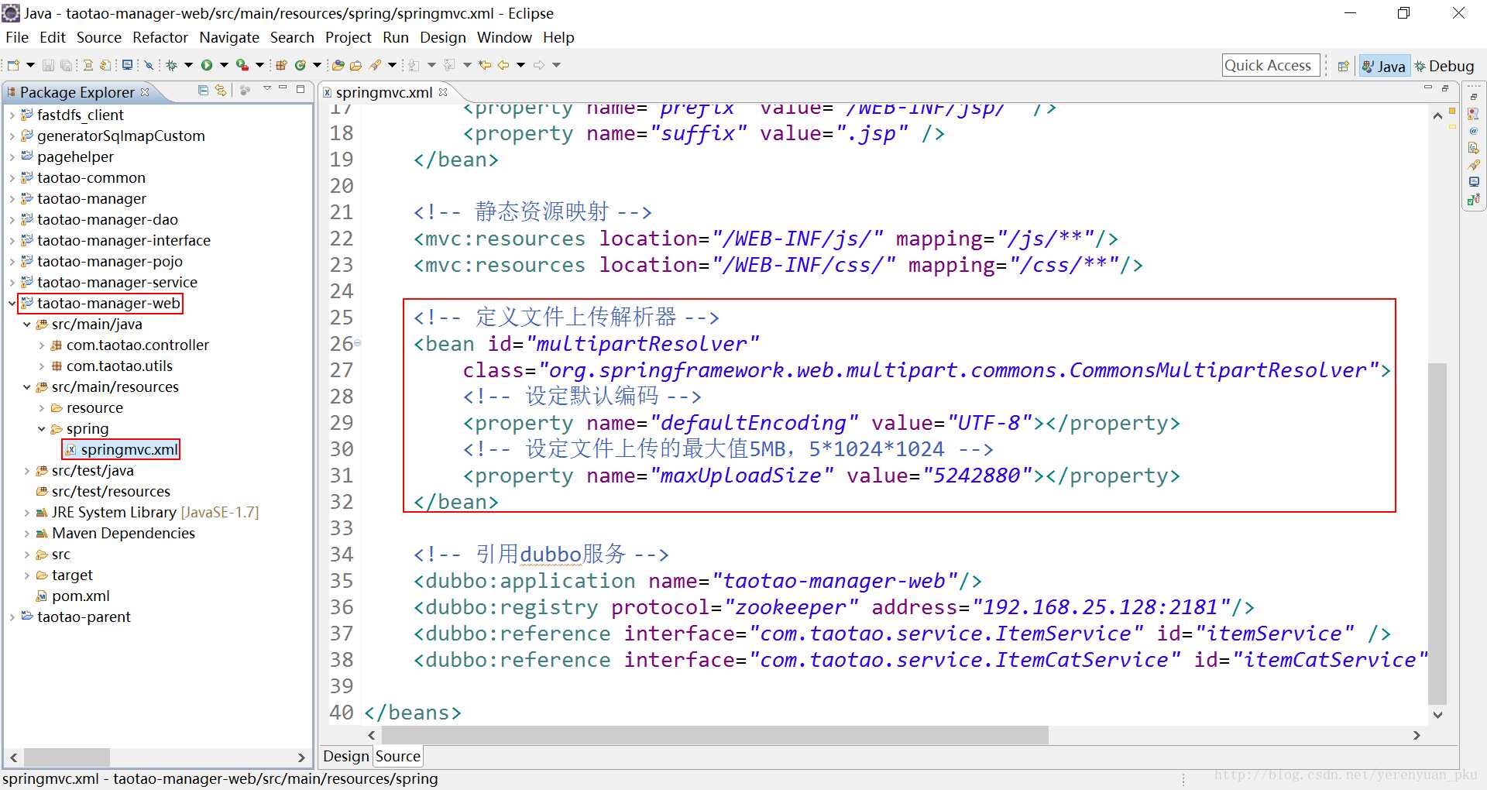The height and width of the screenshot is (790, 1487).
Task: Minimize the editor area
Action: click(x=1428, y=88)
